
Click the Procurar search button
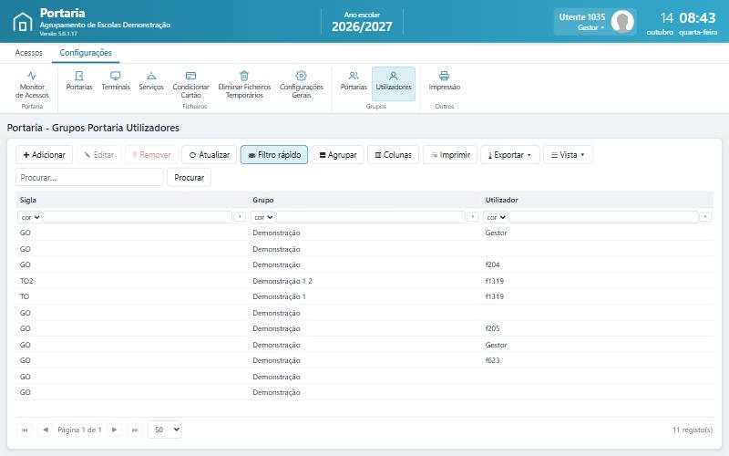190,177
